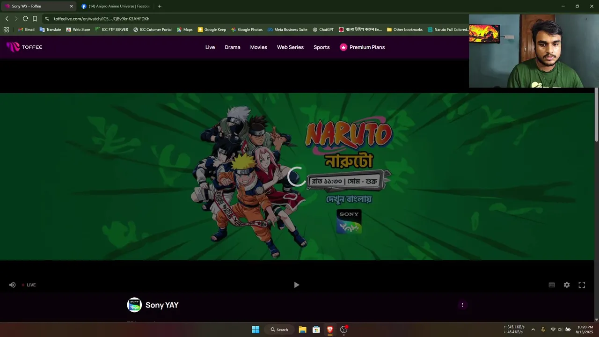Screen dimensions: 599x337
Task: Open the Translate bookmark
Action: pos(51,29)
